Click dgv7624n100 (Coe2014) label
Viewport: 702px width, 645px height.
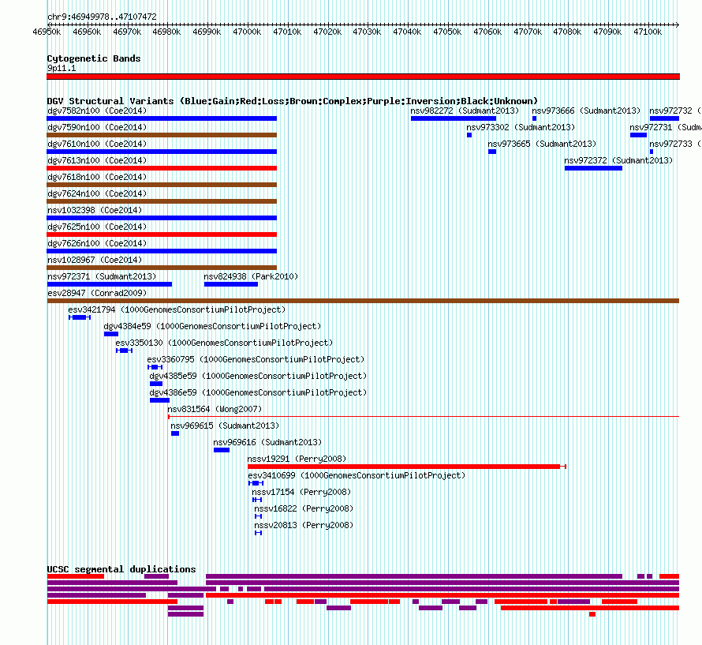(97, 193)
